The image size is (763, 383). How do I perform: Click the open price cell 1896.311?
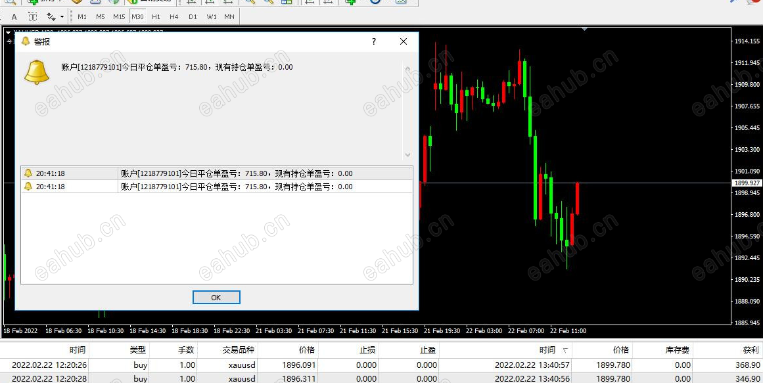(x=299, y=378)
